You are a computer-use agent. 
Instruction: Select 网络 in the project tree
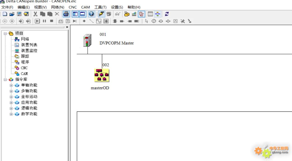[25, 39]
